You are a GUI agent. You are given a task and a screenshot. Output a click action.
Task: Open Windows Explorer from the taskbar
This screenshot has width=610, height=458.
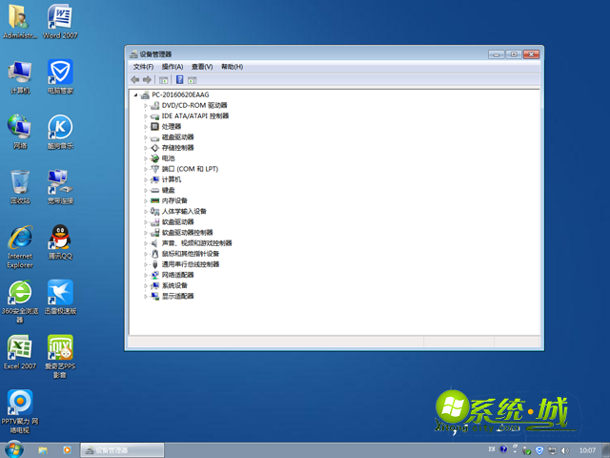pos(43,450)
